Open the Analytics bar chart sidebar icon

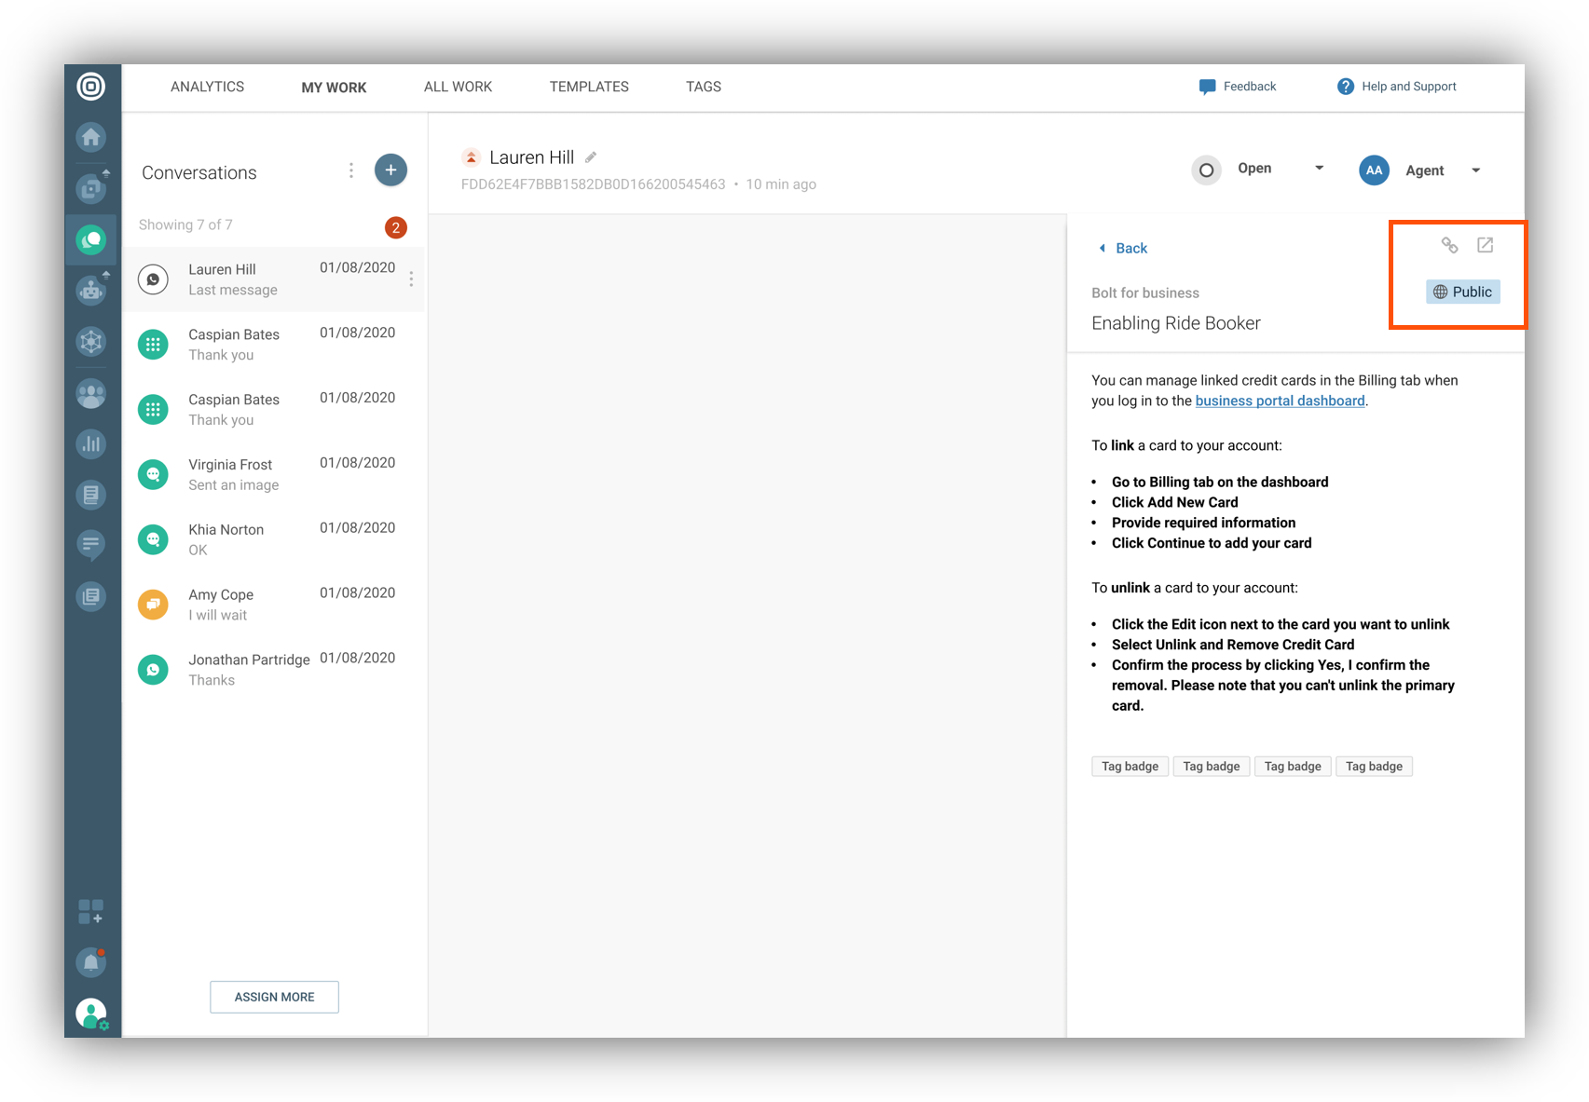pyautogui.click(x=90, y=444)
